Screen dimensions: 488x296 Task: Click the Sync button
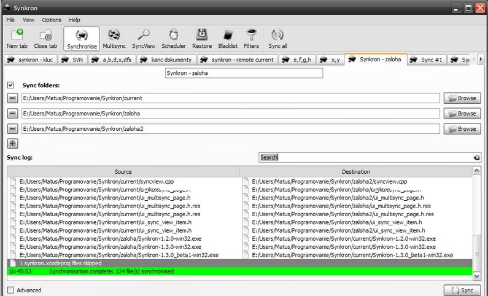(462, 290)
